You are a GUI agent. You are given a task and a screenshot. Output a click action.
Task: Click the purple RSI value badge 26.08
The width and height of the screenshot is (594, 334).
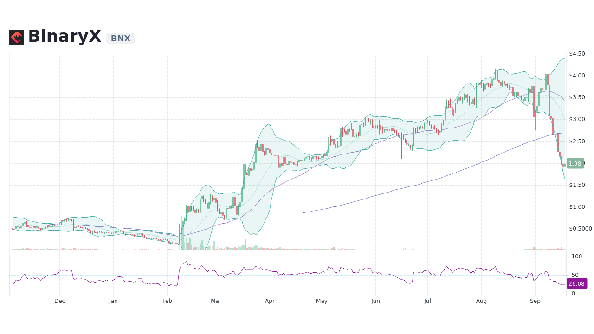(577, 283)
